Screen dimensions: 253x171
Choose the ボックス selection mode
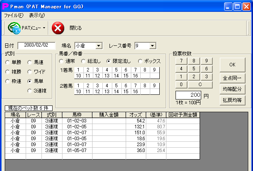(140, 61)
